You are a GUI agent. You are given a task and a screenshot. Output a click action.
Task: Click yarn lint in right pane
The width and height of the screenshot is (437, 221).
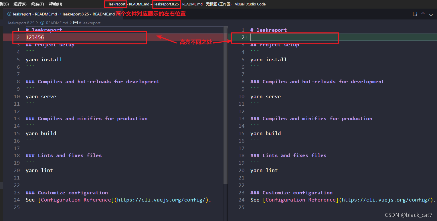264,170
